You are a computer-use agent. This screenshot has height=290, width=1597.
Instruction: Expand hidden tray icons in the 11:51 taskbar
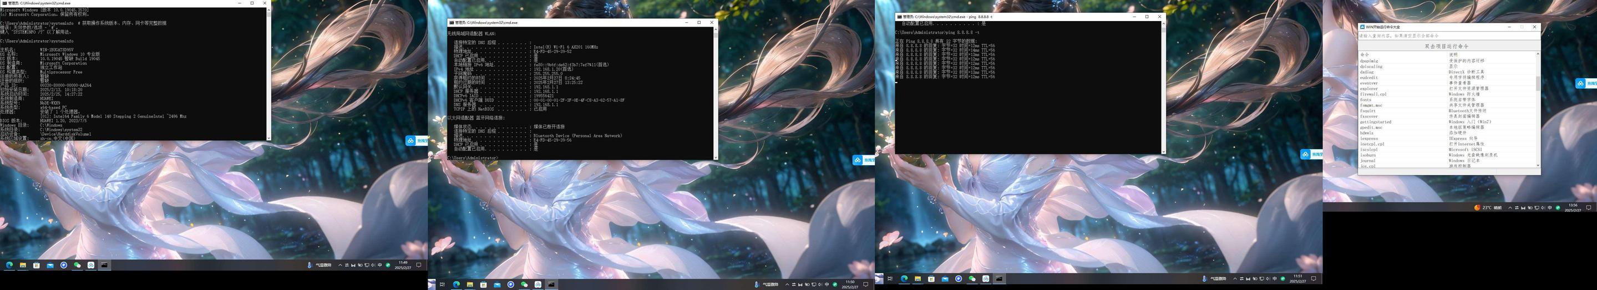pyautogui.click(x=1234, y=279)
